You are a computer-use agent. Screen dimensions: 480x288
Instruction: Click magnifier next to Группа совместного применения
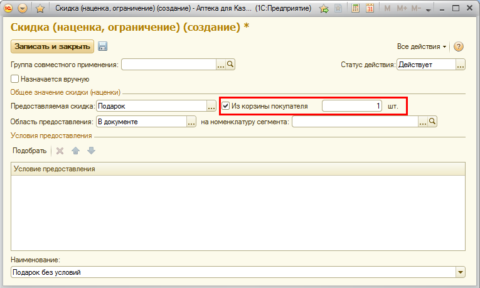230,64
